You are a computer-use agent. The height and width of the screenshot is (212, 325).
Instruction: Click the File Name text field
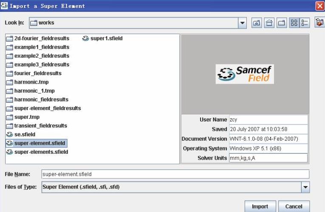[175, 174]
